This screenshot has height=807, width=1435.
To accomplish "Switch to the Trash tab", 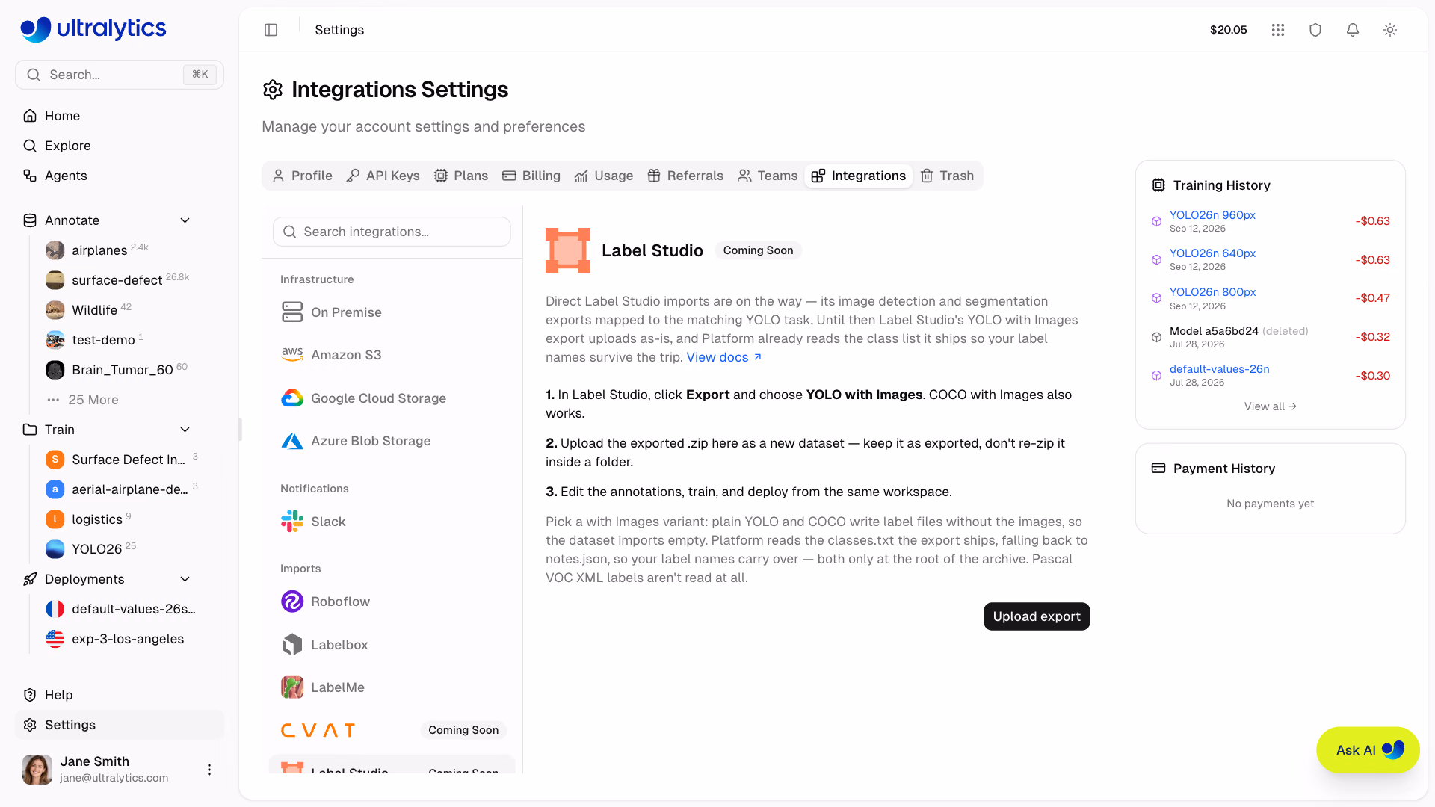I will (947, 176).
